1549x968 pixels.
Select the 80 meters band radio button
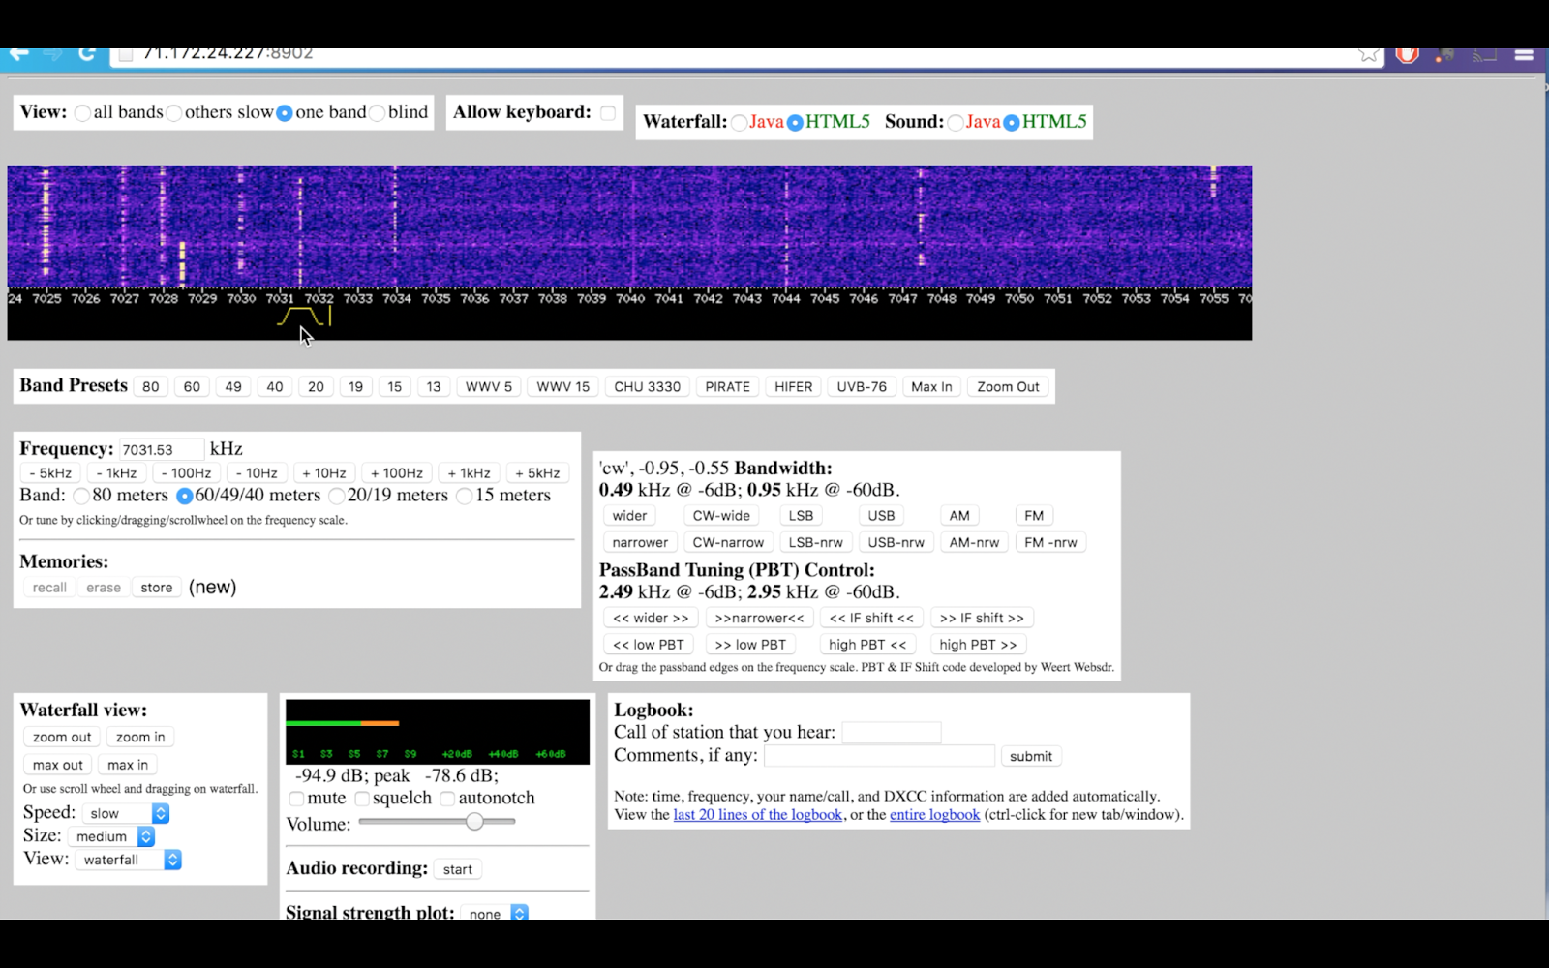coord(81,496)
